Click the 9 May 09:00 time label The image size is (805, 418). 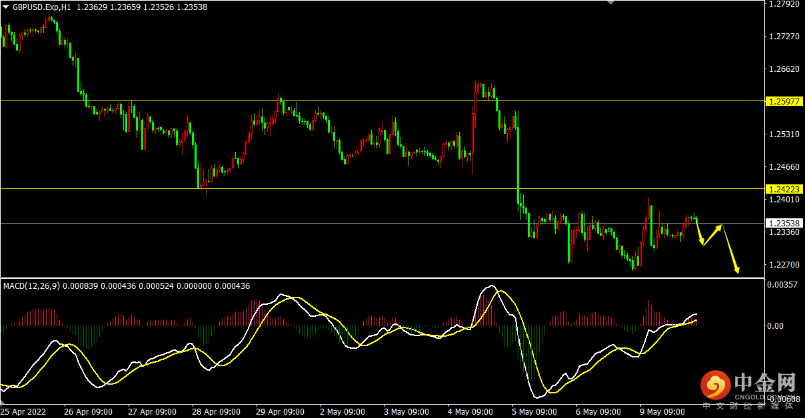click(664, 411)
